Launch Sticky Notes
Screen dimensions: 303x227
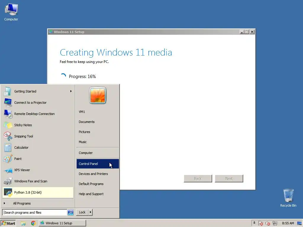pos(38,125)
